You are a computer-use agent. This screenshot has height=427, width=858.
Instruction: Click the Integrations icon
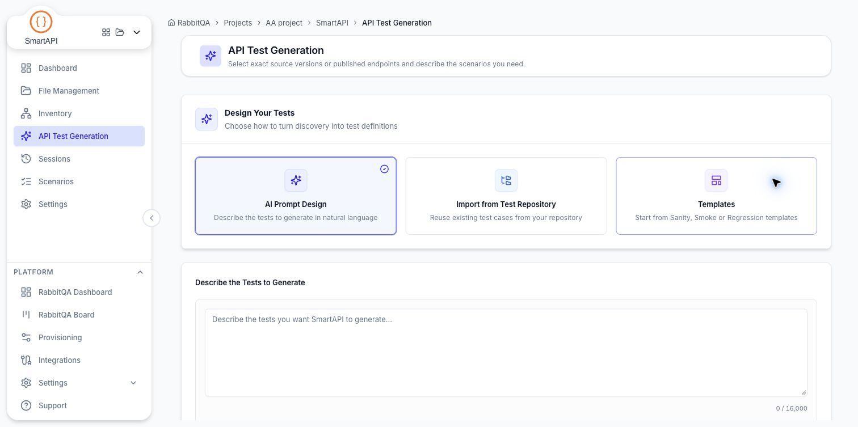coord(26,360)
